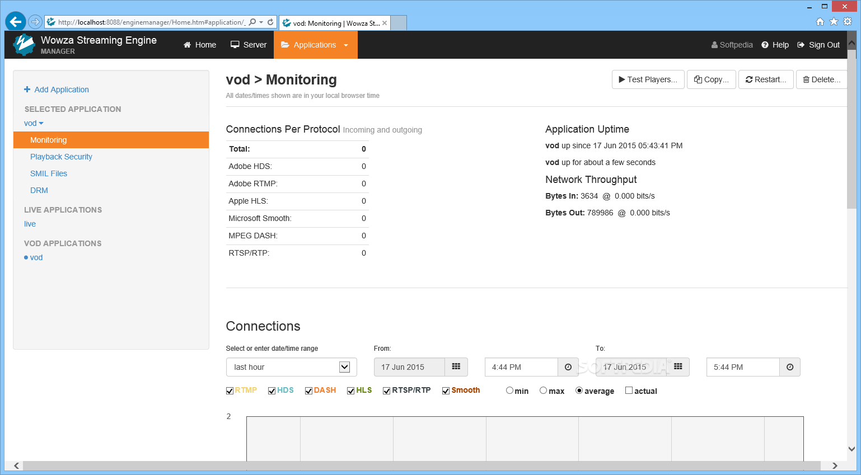This screenshot has height=475, width=861.
Task: Open the Server menu
Action: click(249, 45)
